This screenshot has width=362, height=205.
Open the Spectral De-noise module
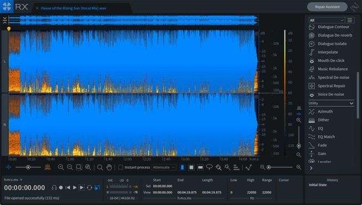[333, 78]
